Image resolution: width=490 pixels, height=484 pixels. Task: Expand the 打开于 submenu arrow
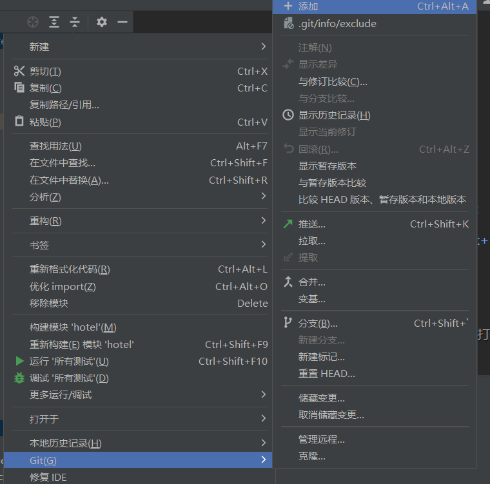[264, 418]
